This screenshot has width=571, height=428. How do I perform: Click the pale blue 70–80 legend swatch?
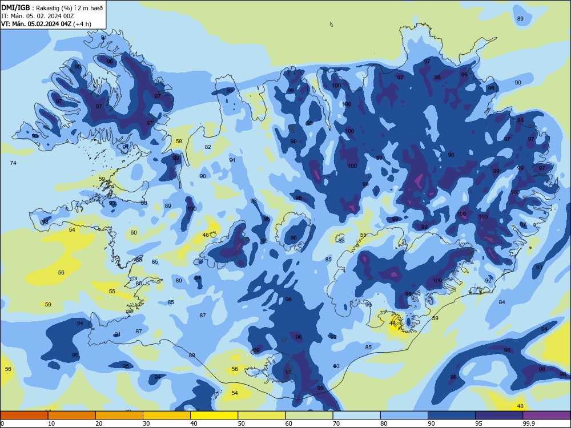pos(356,415)
